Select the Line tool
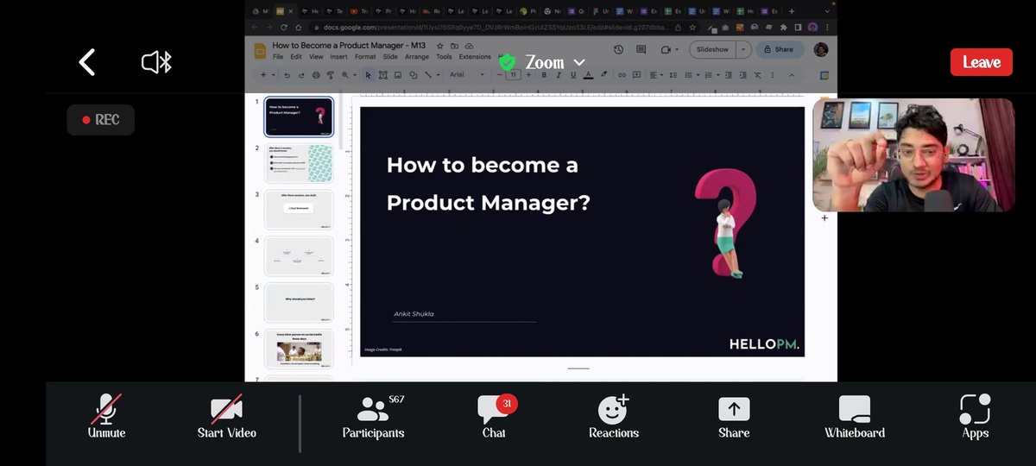 tap(427, 75)
